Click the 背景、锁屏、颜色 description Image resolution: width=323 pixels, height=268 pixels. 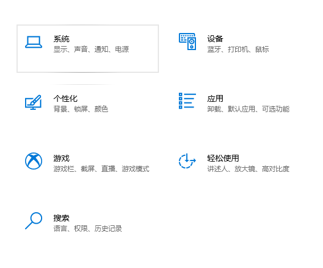[x=81, y=109]
